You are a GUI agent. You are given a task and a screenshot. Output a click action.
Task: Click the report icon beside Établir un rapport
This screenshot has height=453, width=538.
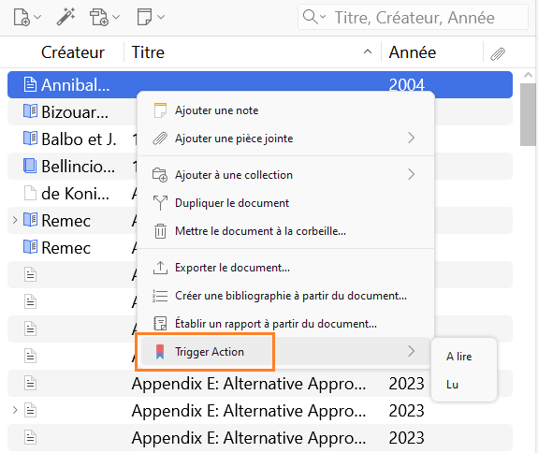(160, 324)
